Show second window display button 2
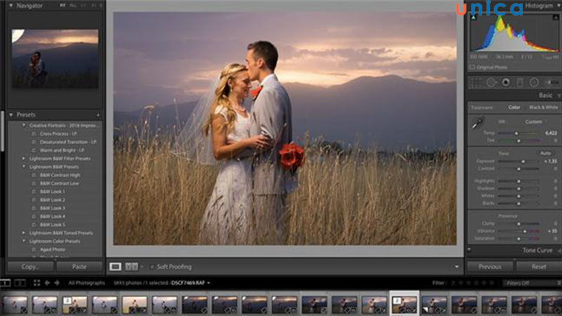 pos(20,283)
